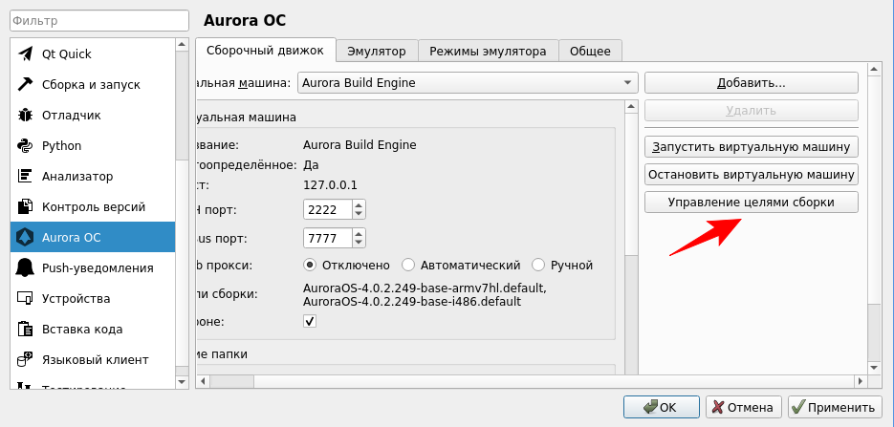Select the Анализатор icon

[26, 177]
